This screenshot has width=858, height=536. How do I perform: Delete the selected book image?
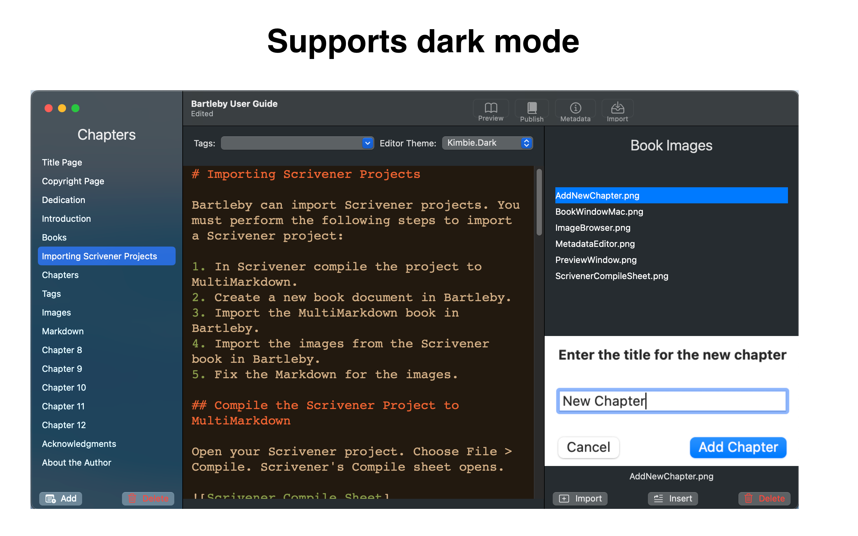click(x=764, y=498)
